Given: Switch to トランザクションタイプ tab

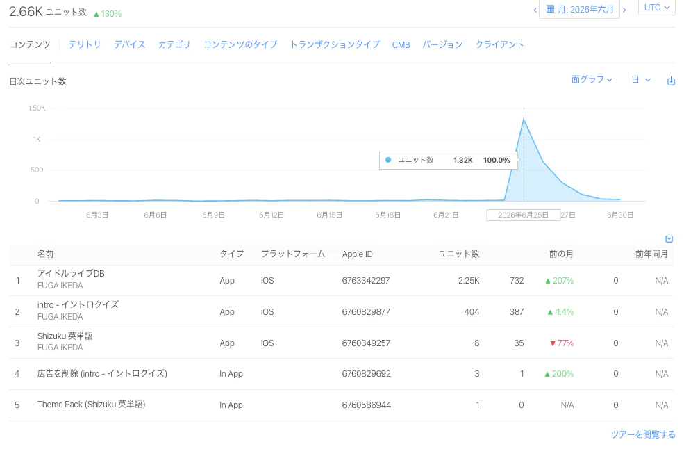Looking at the screenshot, I should [335, 44].
